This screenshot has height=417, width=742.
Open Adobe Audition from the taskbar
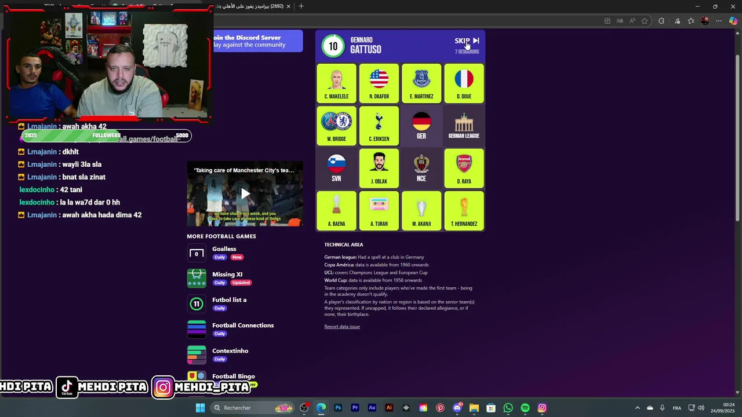click(x=372, y=408)
